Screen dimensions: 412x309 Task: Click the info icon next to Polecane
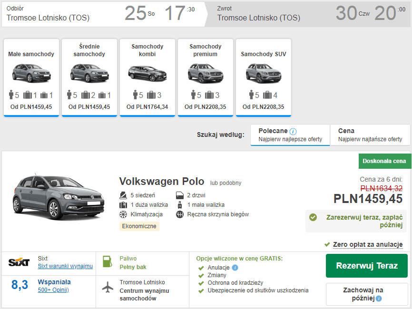[293, 131]
